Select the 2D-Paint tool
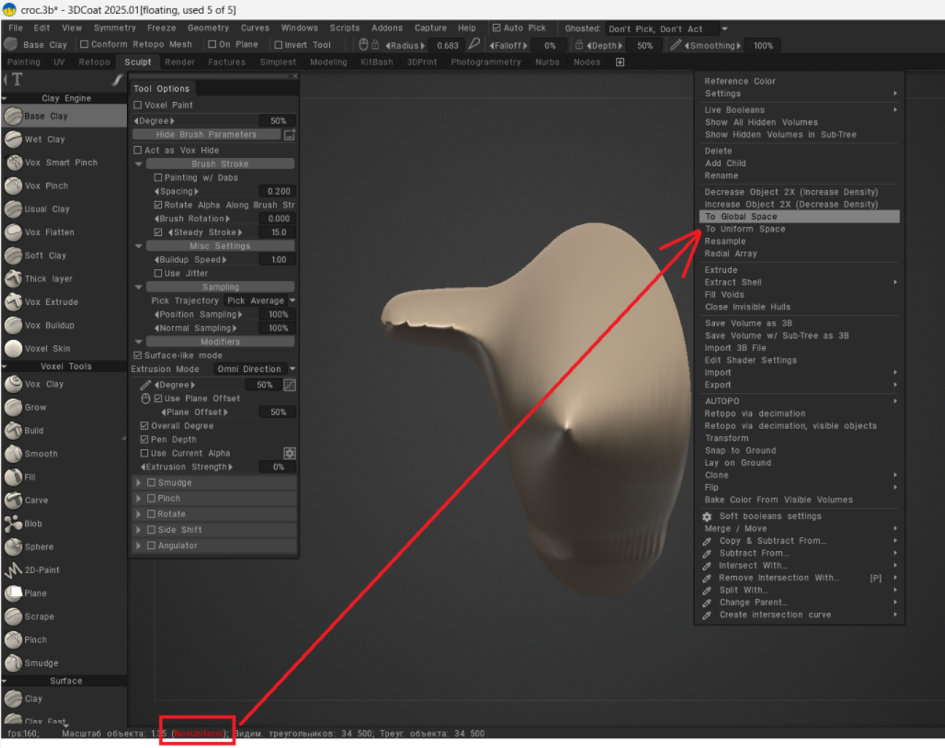The width and height of the screenshot is (945, 748). coord(42,570)
